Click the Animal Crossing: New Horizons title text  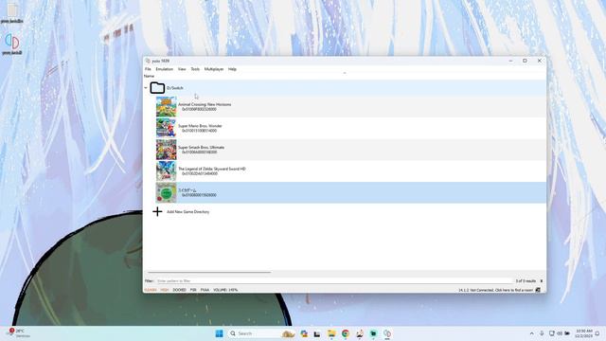click(205, 104)
